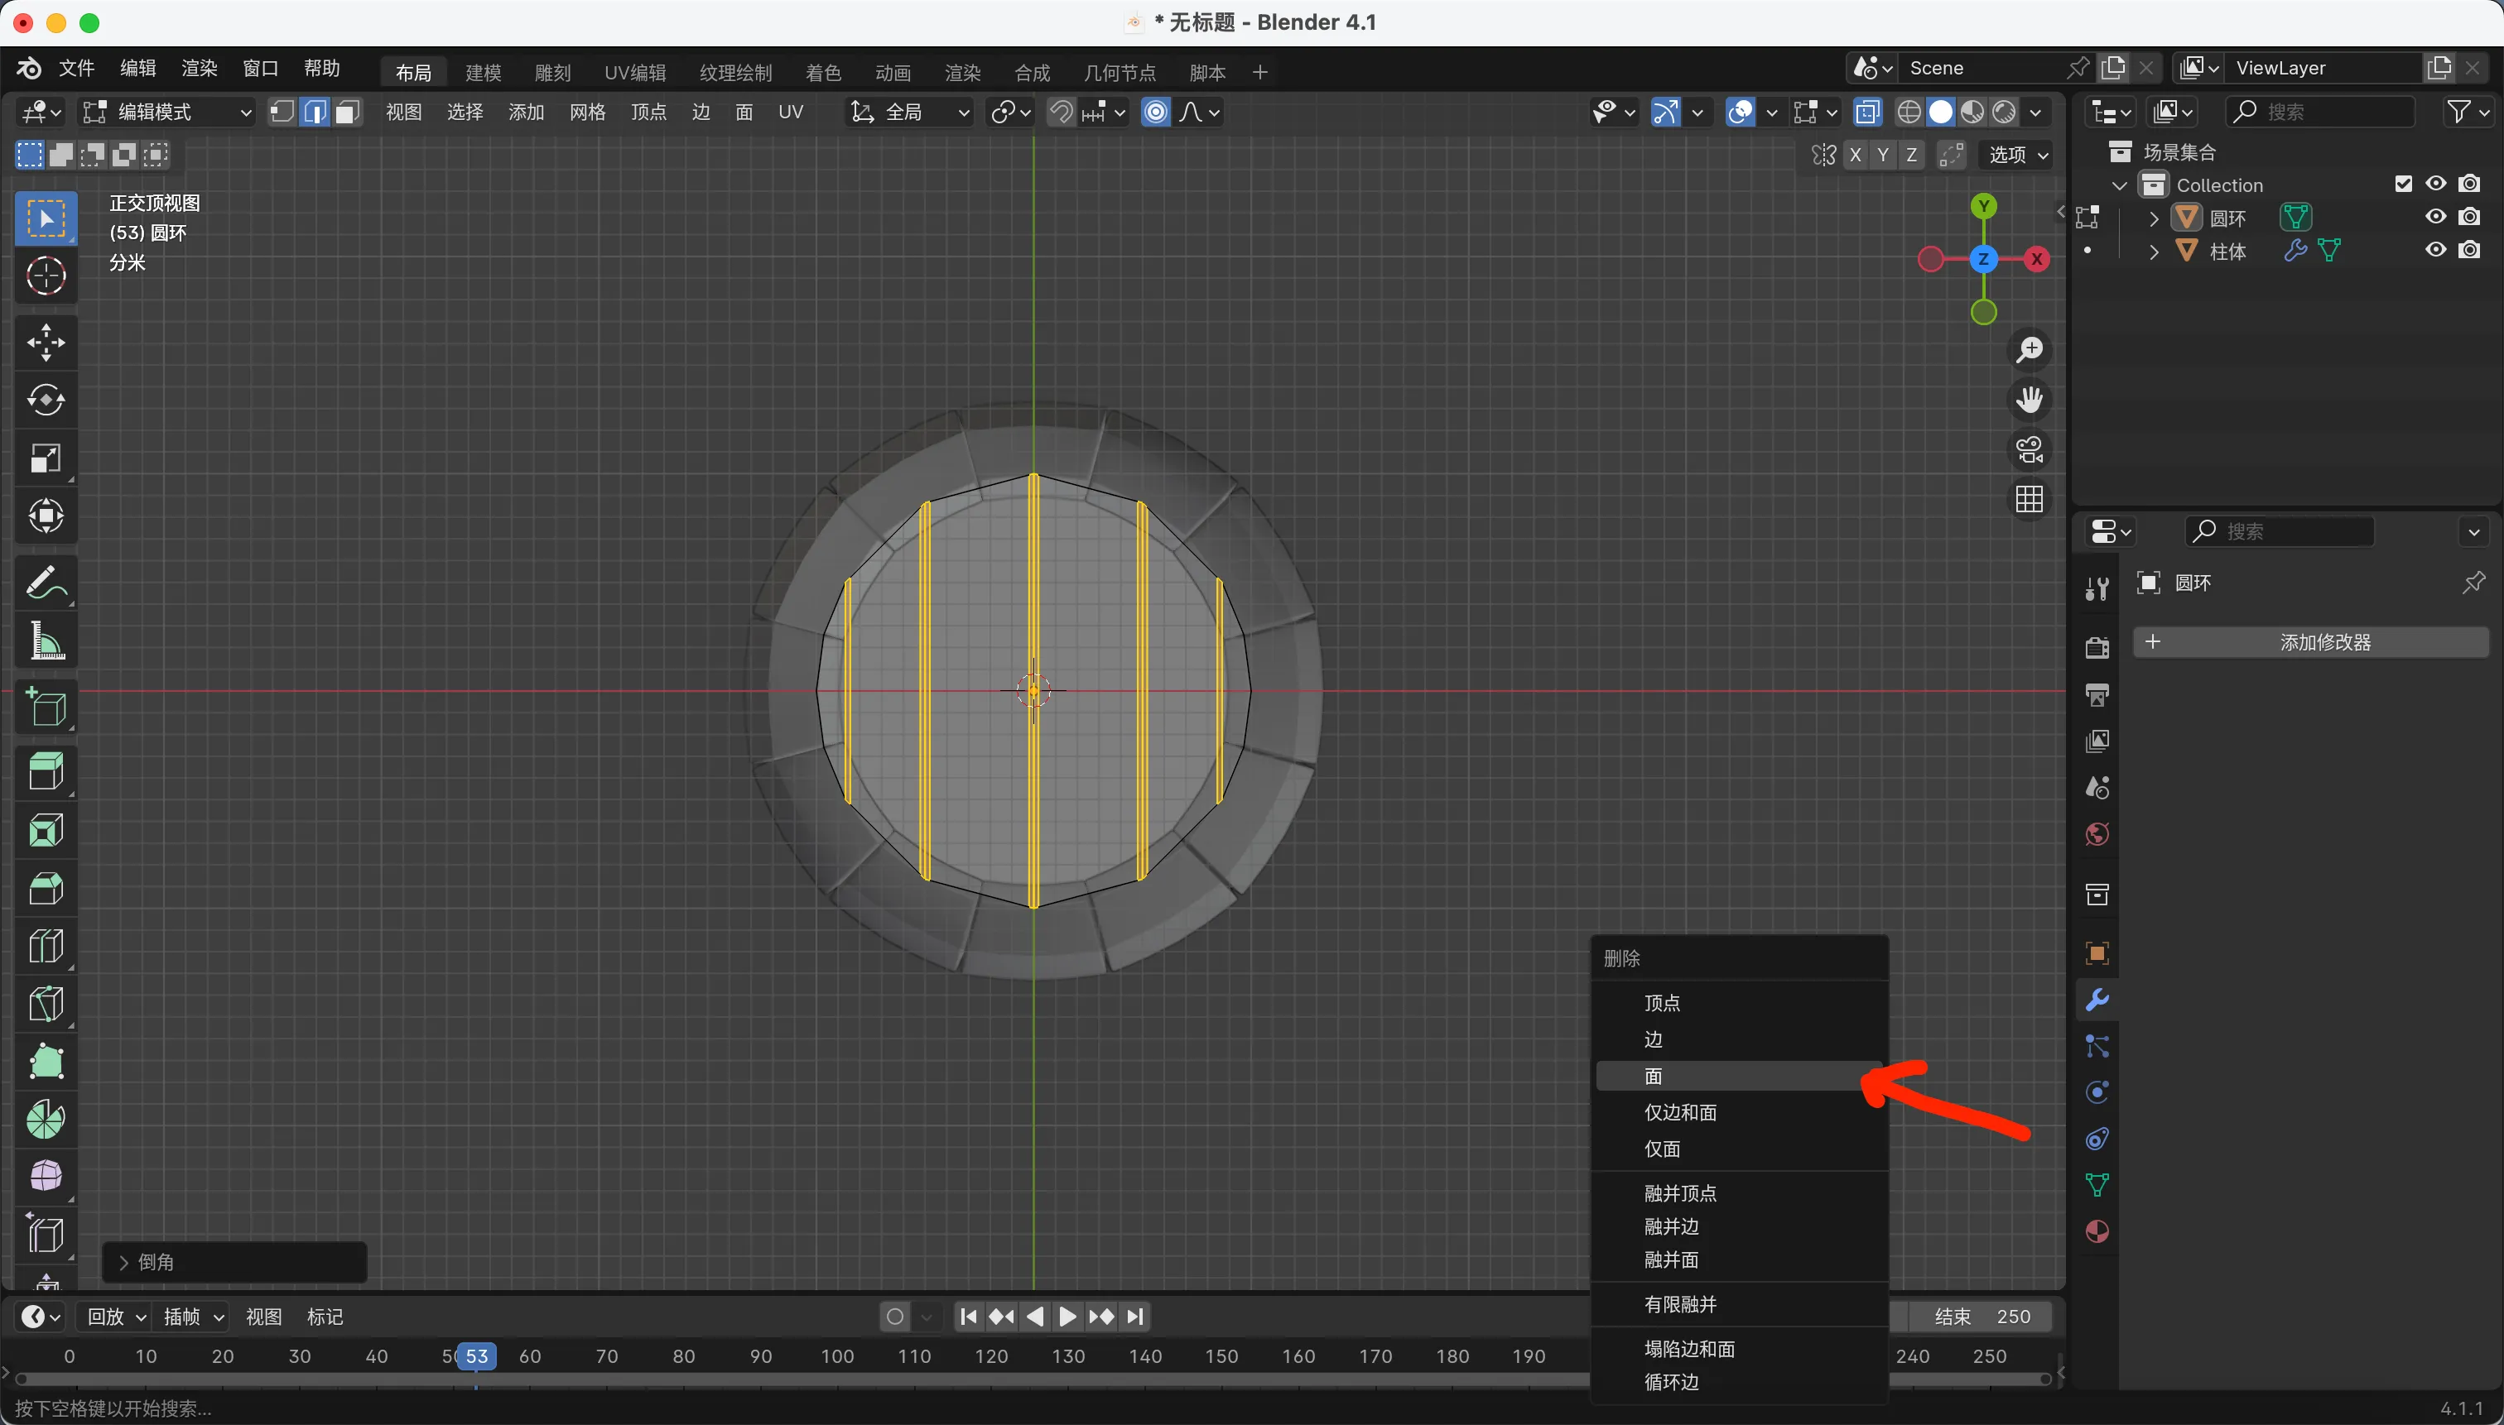This screenshot has width=2504, height=1425.
Task: Pick the Annotate pencil tool
Action: (x=45, y=583)
